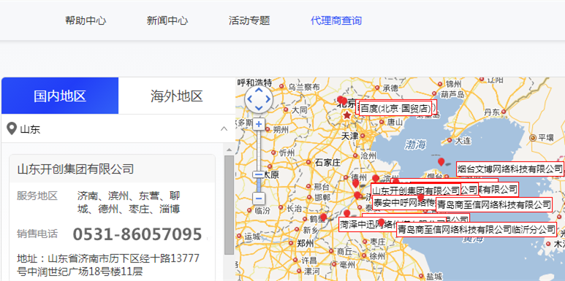This screenshot has width=565, height=281.
Task: Click the 徐州 city label on the map
Action: coord(377,256)
